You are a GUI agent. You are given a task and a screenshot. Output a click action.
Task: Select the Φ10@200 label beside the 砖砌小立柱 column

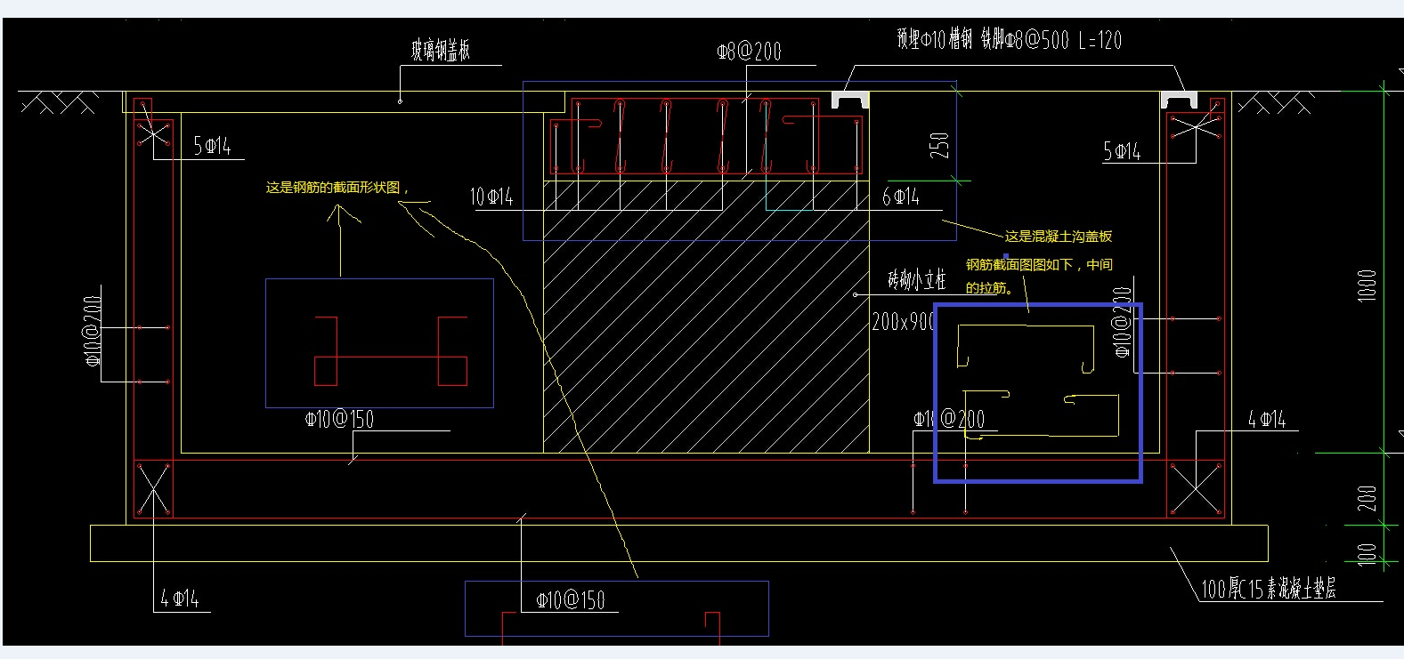(949, 419)
